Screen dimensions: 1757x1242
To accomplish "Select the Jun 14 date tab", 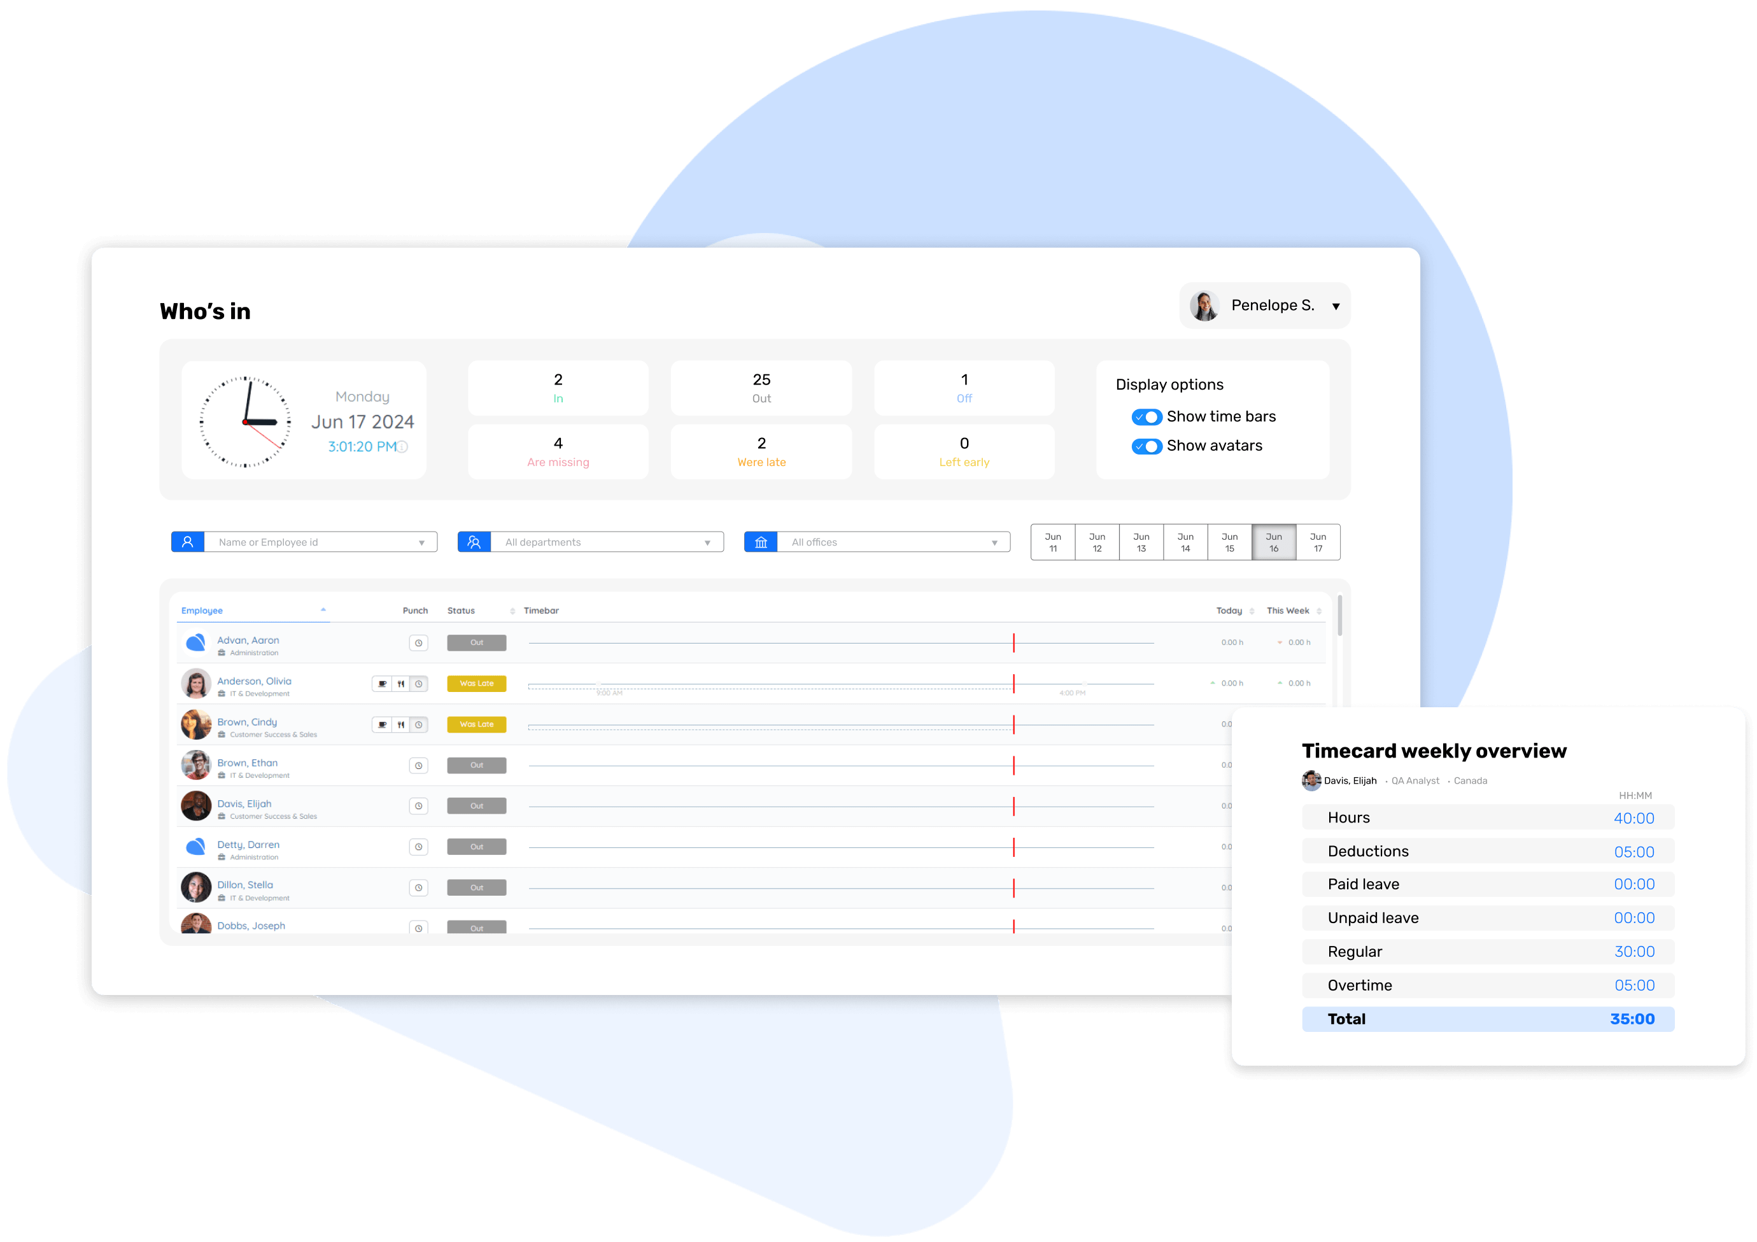I will pos(1185,542).
